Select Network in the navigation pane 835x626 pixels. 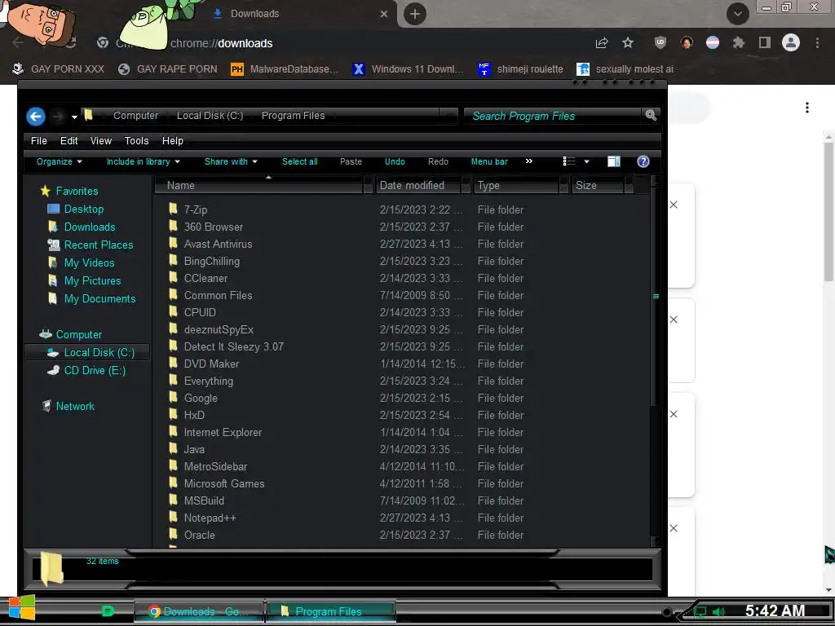[x=75, y=406]
